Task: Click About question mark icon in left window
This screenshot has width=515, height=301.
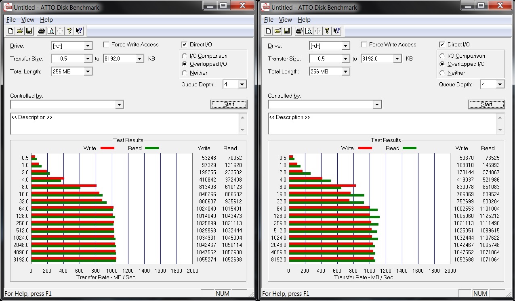Action: (69, 31)
